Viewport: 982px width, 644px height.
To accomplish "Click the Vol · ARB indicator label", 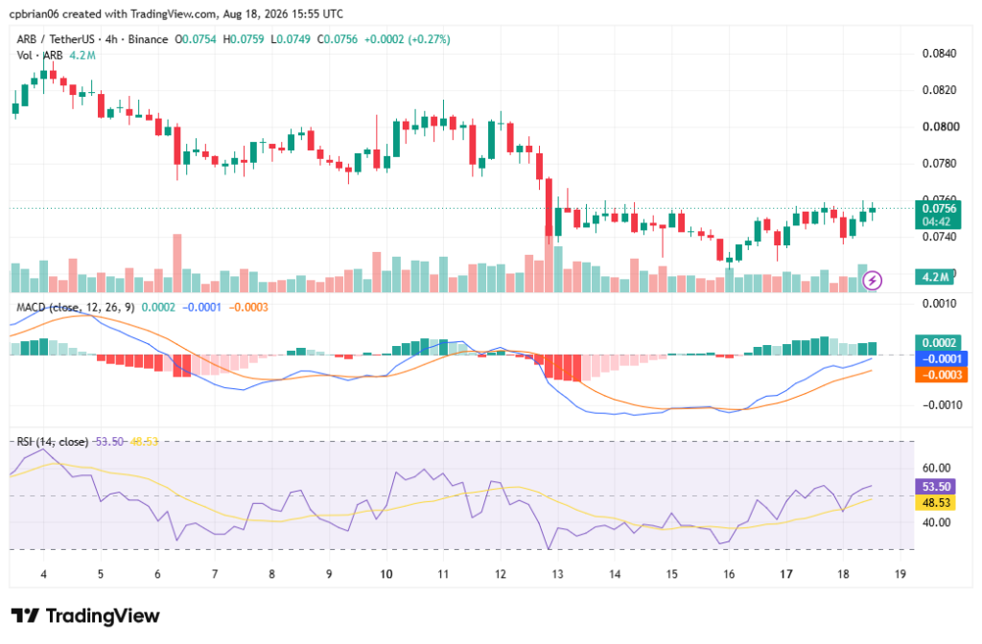I will coord(39,55).
